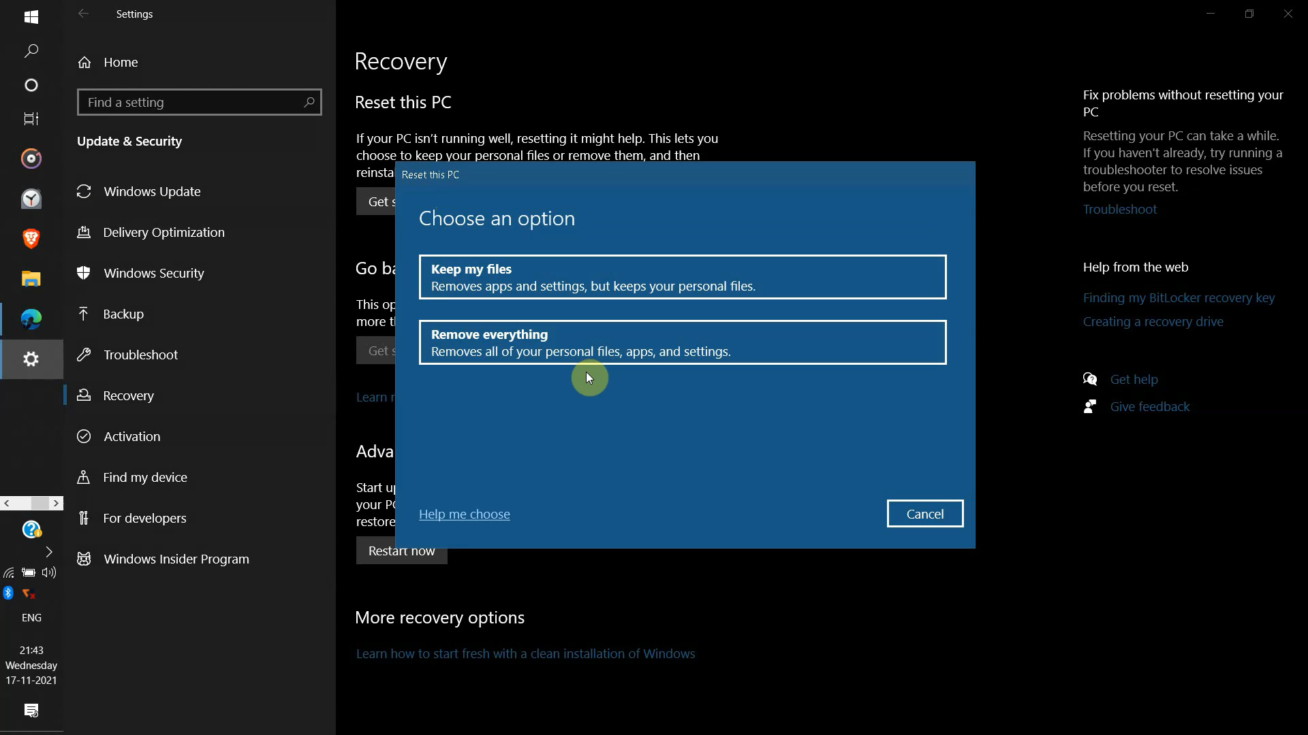The height and width of the screenshot is (735, 1308).
Task: Launch Brave browser from the taskbar
Action: 31,238
